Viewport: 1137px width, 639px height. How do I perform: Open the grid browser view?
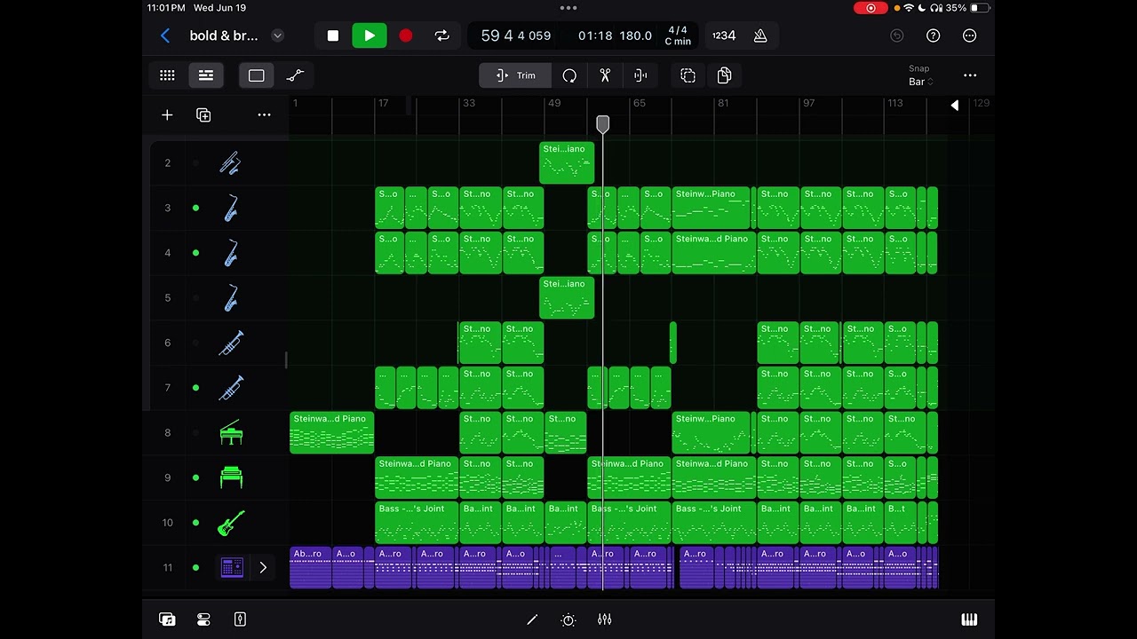click(x=167, y=75)
